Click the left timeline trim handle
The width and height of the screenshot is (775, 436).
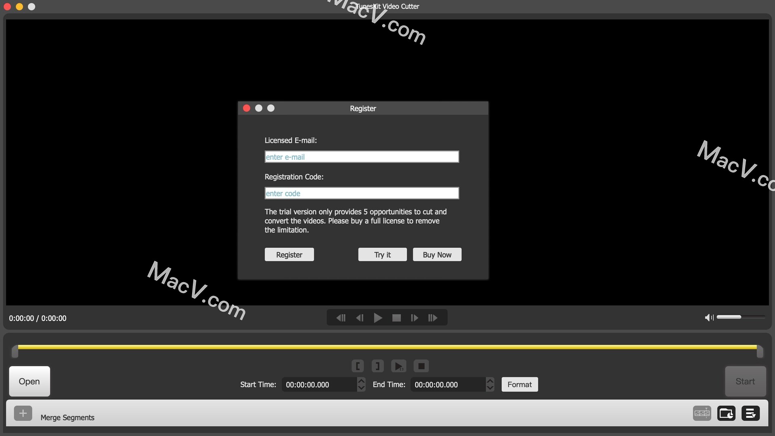click(15, 351)
